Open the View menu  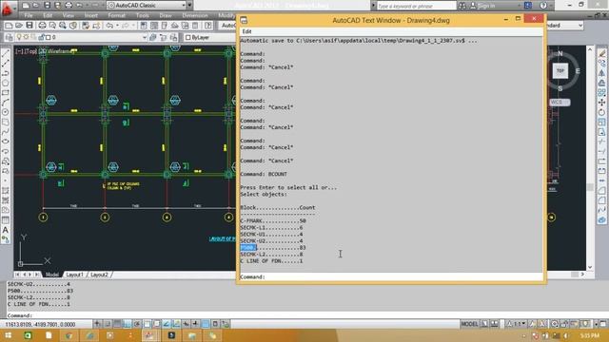68,15
